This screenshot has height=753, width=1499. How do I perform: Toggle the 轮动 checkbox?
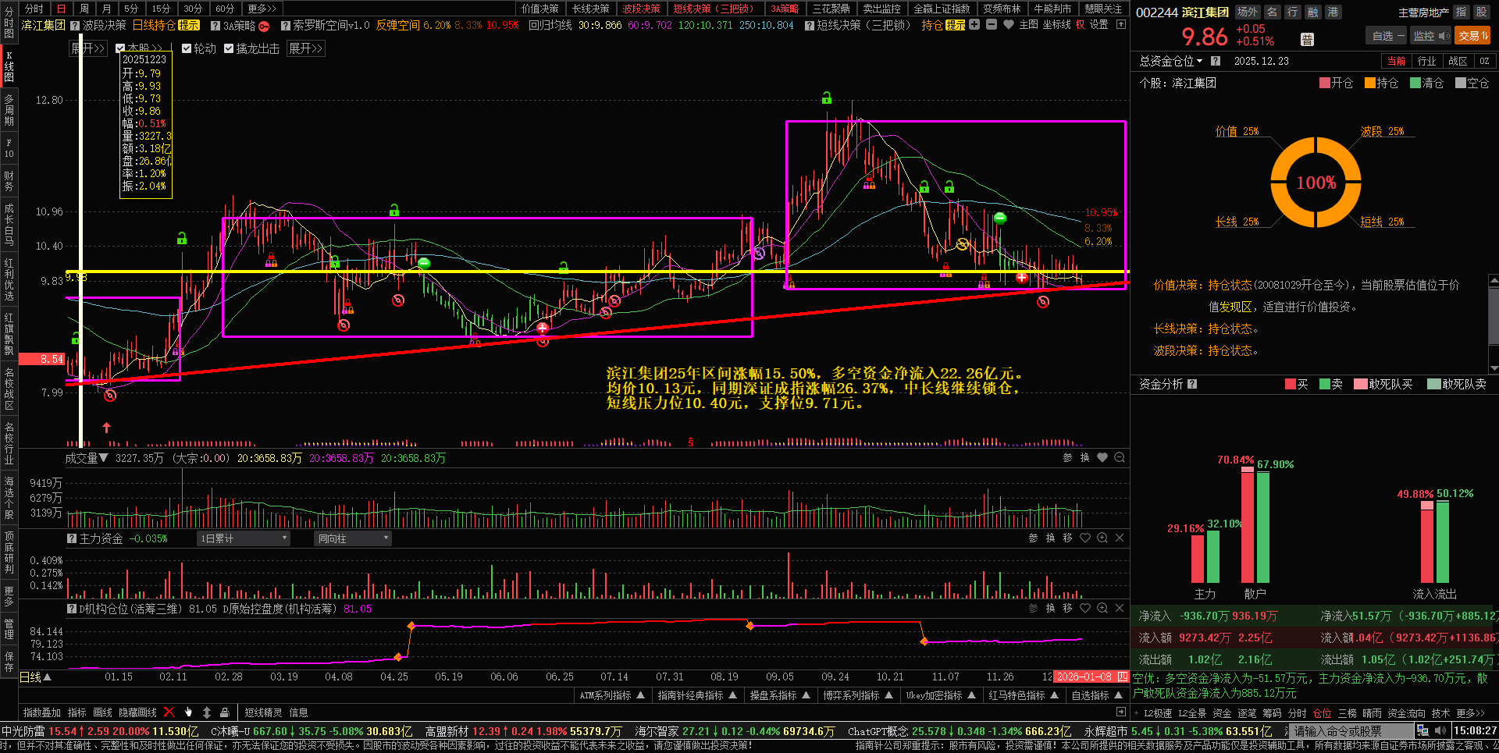tap(187, 48)
